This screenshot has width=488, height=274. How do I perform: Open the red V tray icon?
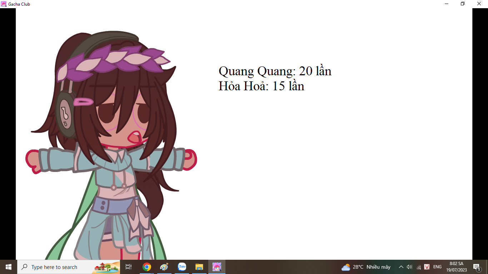pyautogui.click(x=427, y=267)
